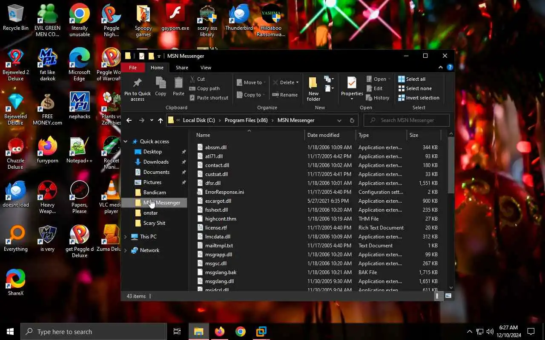545x340 pixels.
Task: Open Microsoft Edge desktop shortcut
Action: point(80,65)
